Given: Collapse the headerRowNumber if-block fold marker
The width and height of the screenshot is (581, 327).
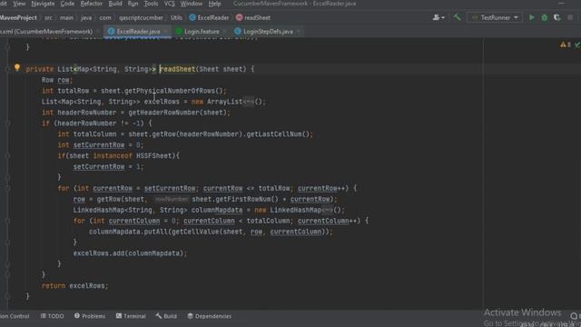Looking at the screenshot, I should pos(7,124).
